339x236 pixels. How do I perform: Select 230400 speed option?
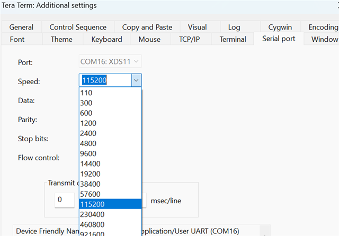click(94, 214)
